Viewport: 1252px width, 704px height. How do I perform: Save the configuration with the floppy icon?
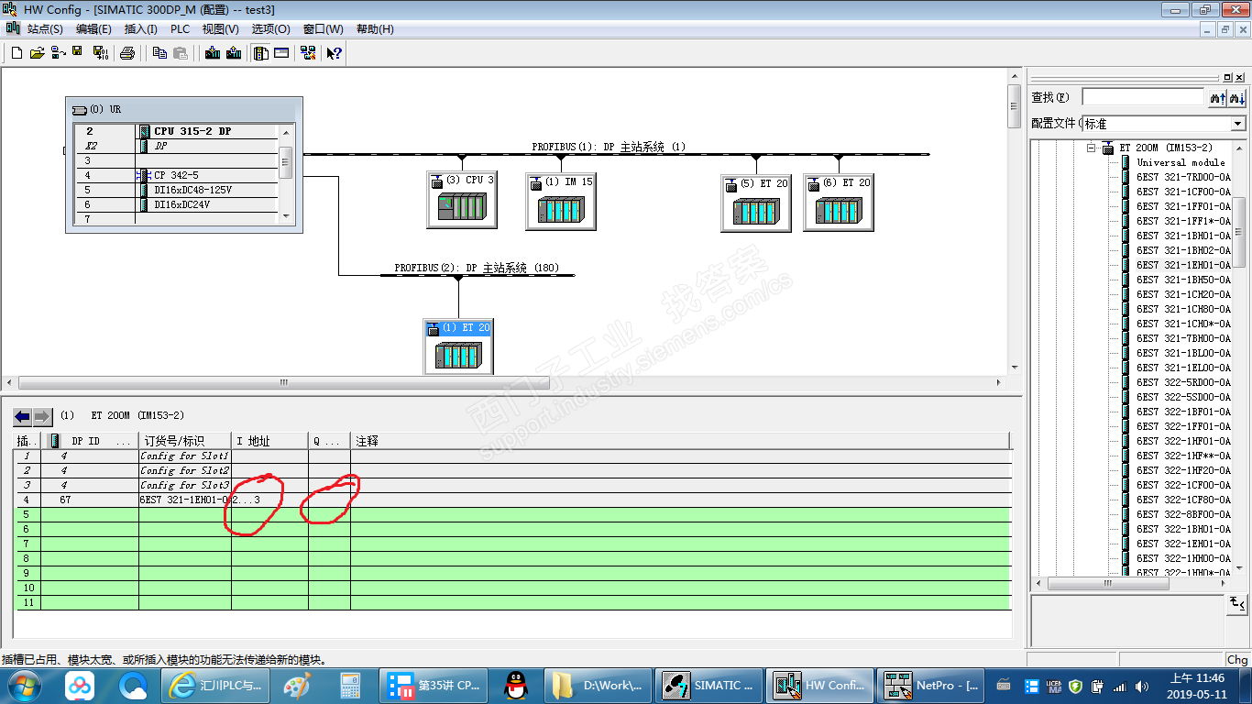[x=78, y=52]
